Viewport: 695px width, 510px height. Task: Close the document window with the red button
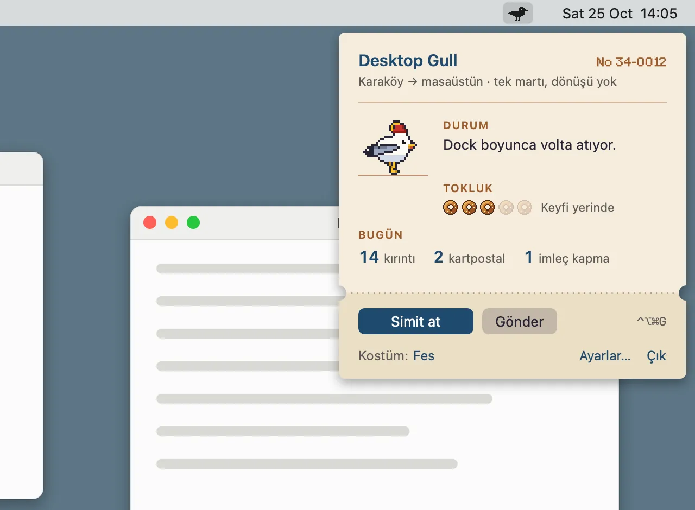click(x=150, y=222)
